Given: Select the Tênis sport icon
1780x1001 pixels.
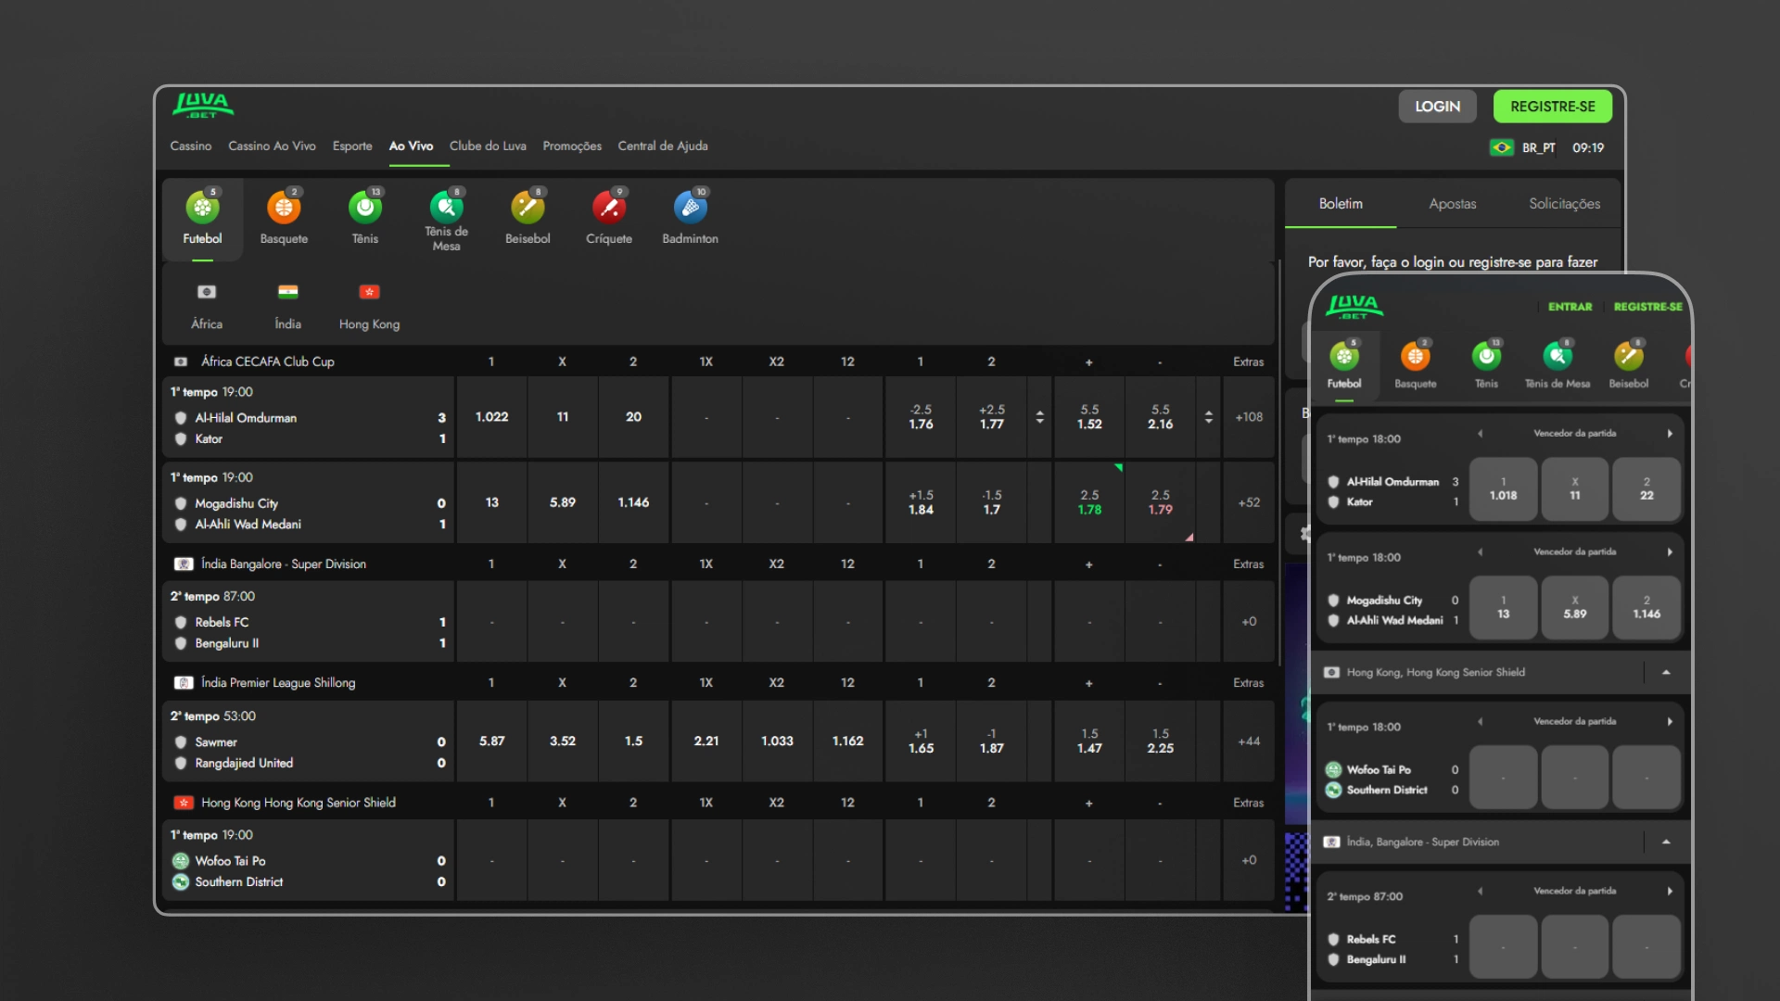Looking at the screenshot, I should click(x=365, y=208).
